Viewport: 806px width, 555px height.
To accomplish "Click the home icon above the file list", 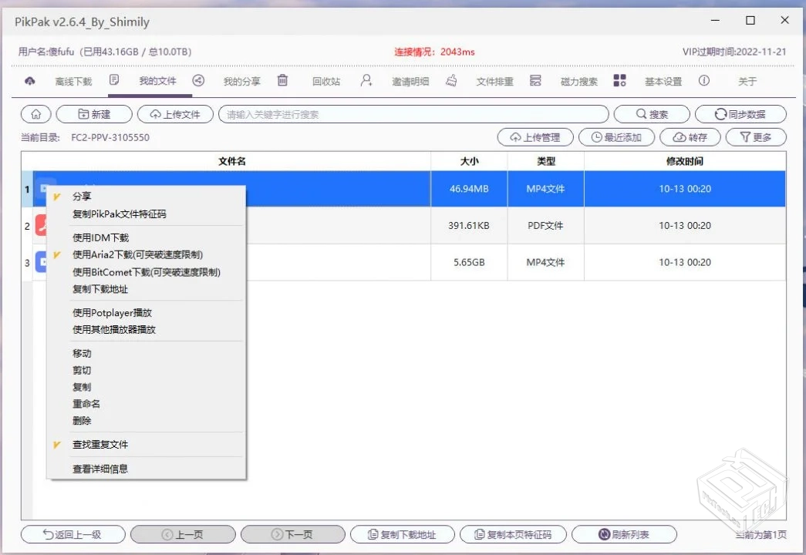I will pyautogui.click(x=35, y=113).
